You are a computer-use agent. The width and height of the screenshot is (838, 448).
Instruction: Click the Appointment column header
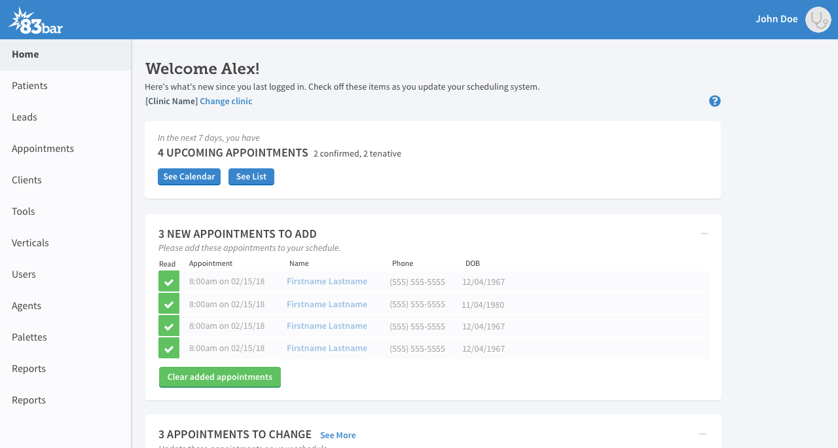[x=211, y=263]
